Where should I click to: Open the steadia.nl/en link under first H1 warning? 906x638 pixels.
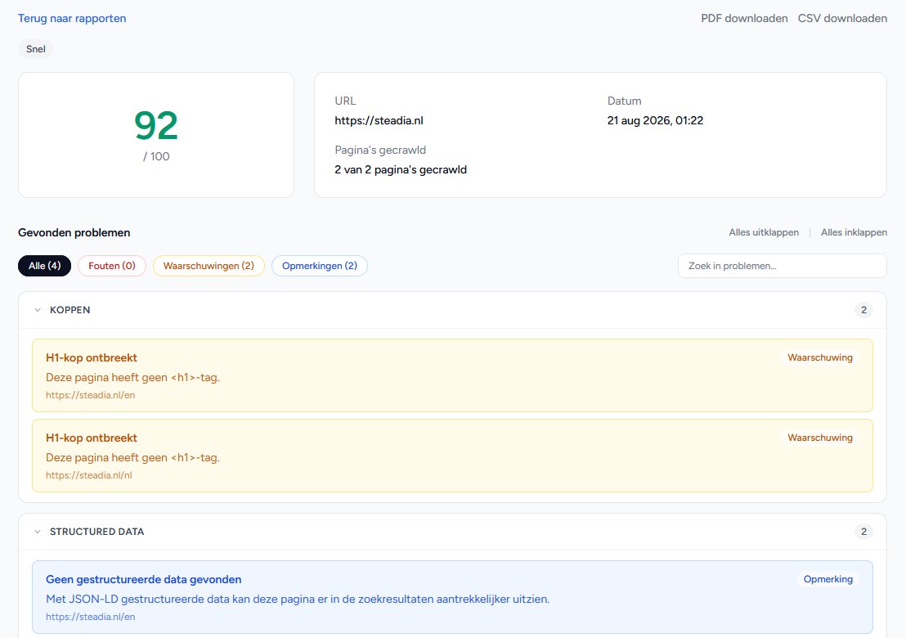pyautogui.click(x=90, y=395)
